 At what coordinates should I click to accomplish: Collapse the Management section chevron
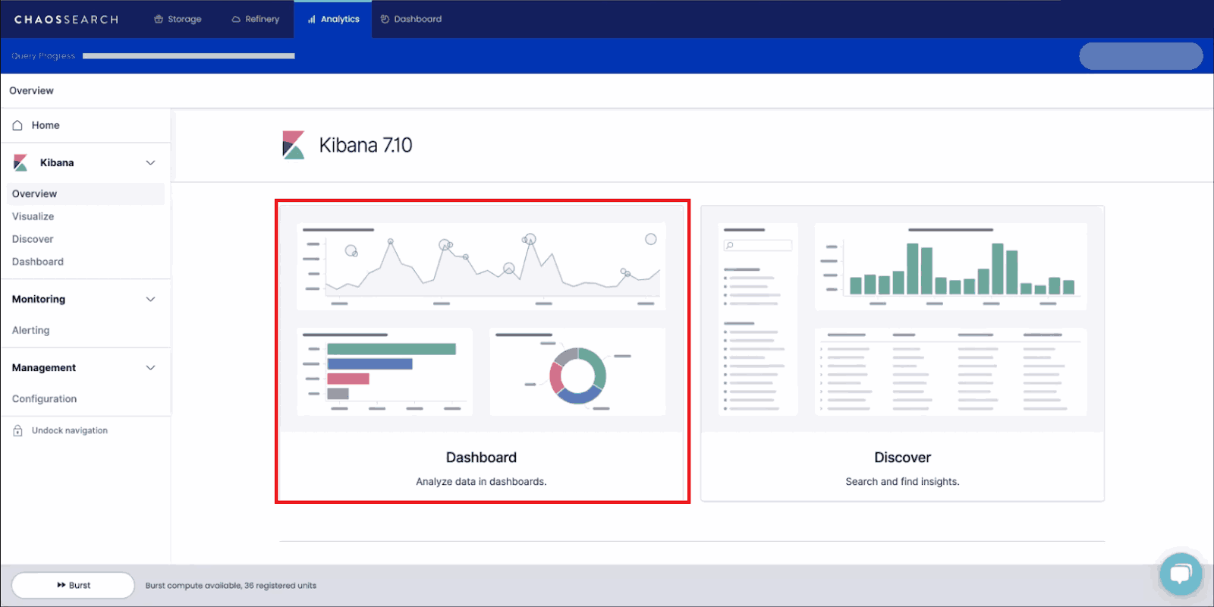tap(150, 367)
